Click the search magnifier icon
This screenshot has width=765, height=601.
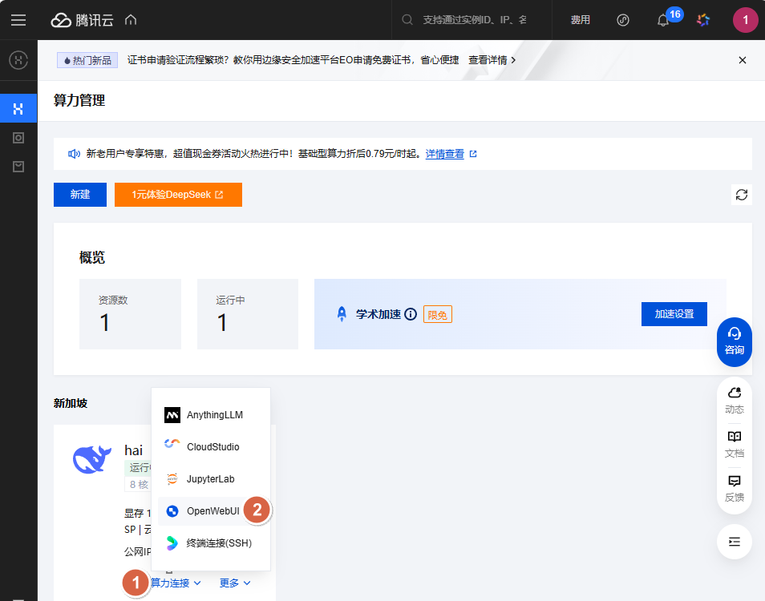pos(407,20)
